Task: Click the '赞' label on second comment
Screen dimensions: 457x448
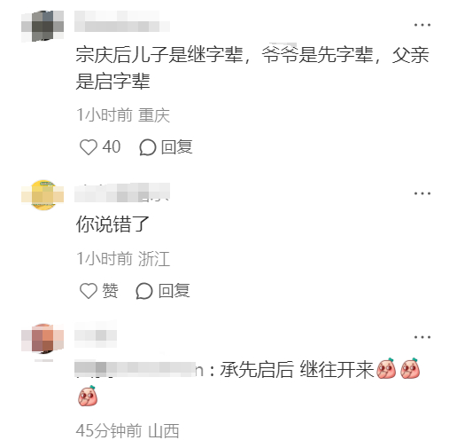Action: [x=110, y=291]
